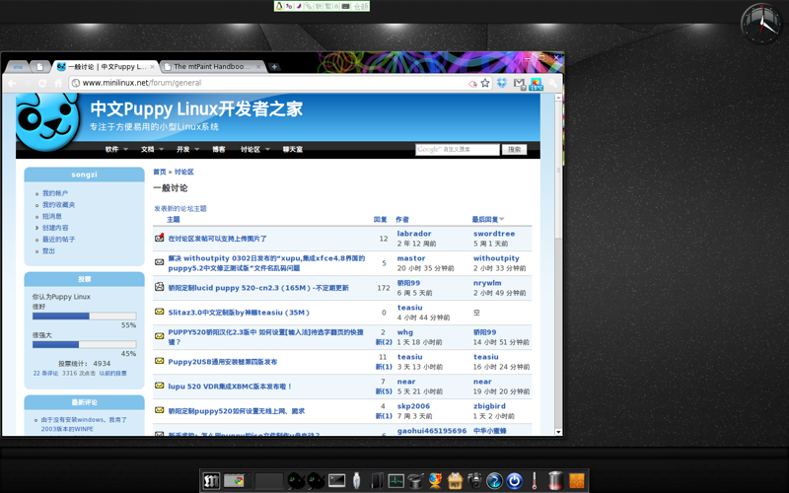Viewport: 789px width, 493px height.
Task: Open the weather extension showing temperature
Action: (537, 84)
